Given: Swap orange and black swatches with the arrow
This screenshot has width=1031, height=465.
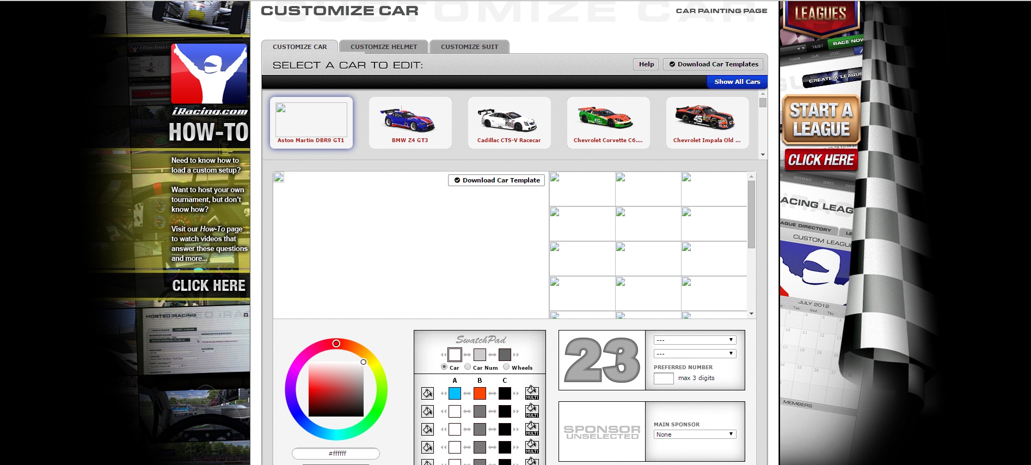Looking at the screenshot, I should coord(492,393).
